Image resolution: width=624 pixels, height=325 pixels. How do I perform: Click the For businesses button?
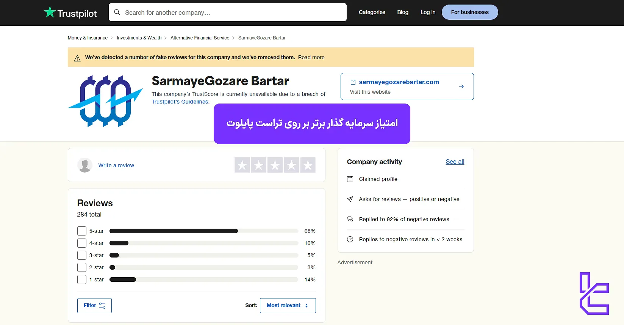[470, 12]
